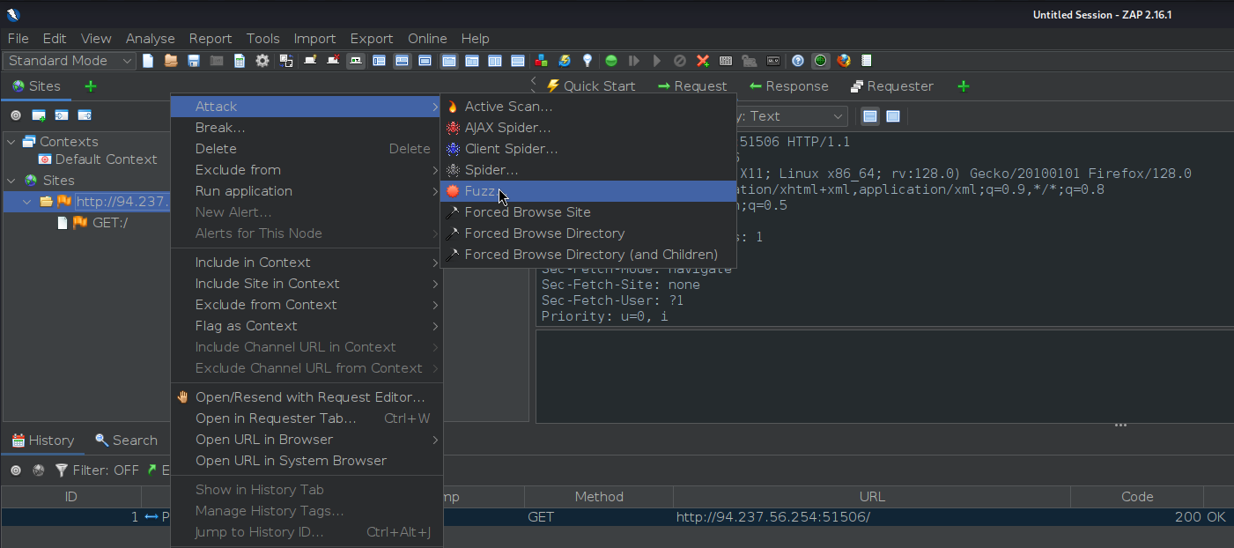
Task: Click Open/Resend with Request Editor
Action: [x=309, y=397]
